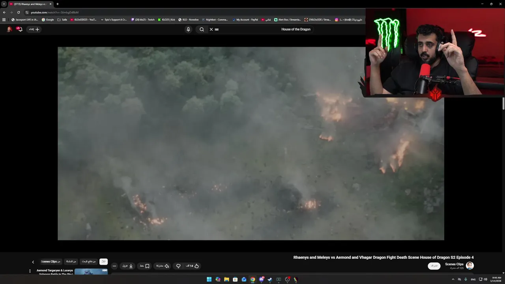The height and width of the screenshot is (284, 505).
Task: Click the Aemond Targaryen & Lucerys video title
Action: [55, 272]
